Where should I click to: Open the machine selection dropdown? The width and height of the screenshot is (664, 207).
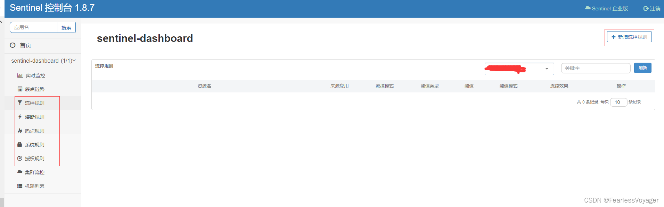(519, 69)
